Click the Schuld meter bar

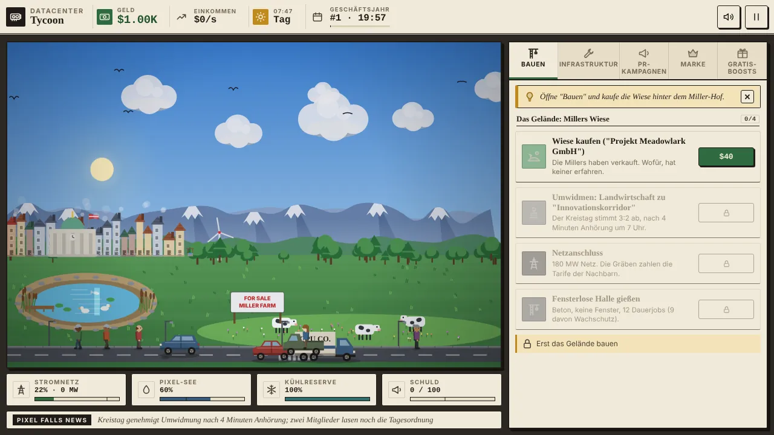[x=452, y=399]
